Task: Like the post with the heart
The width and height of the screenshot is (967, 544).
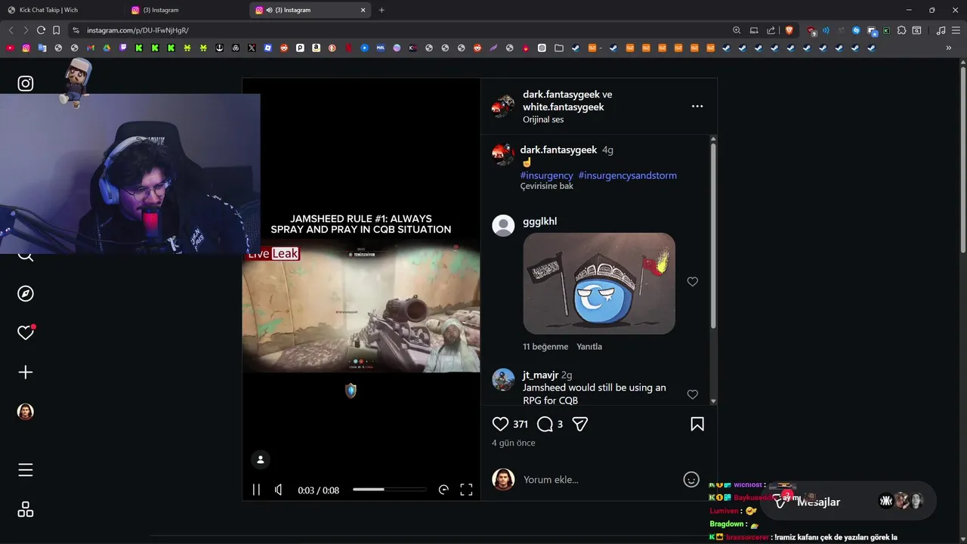Action: pyautogui.click(x=500, y=425)
